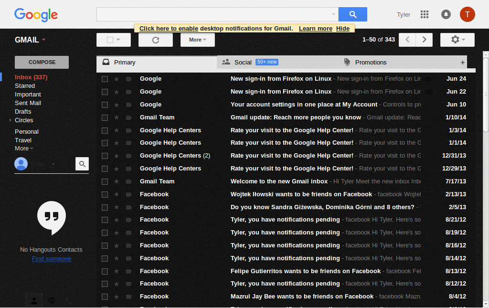Image resolution: width=489 pixels, height=308 pixels.
Task: Mark the Jun 22 Google email as important
Action: click(x=129, y=92)
